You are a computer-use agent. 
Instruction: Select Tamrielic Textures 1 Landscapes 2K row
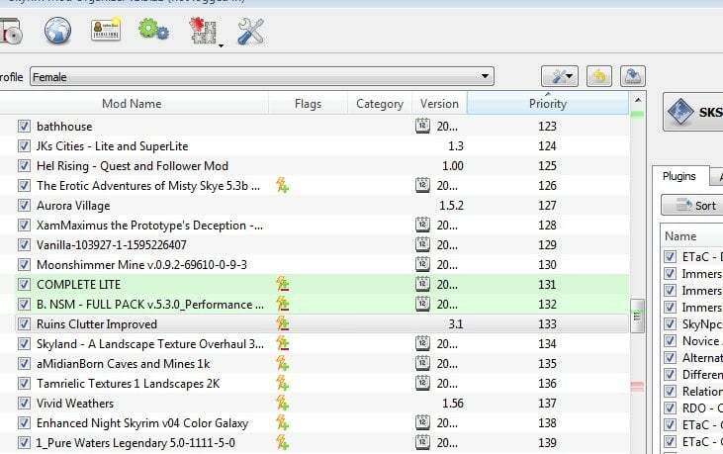tap(321, 384)
